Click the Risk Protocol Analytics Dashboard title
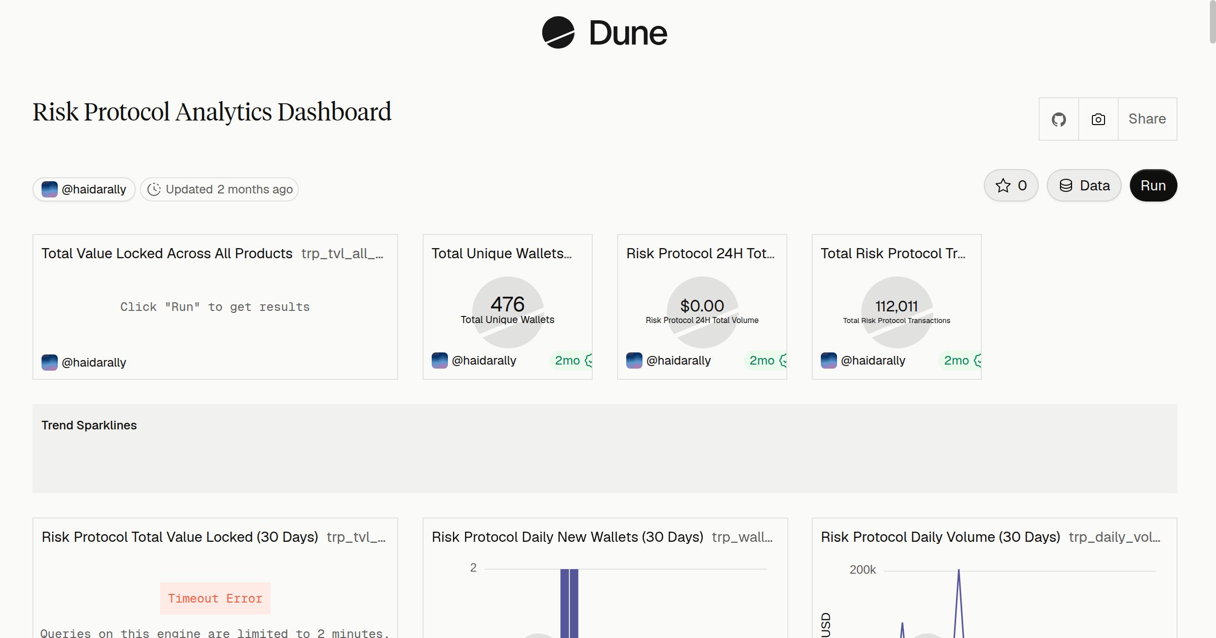This screenshot has width=1216, height=638. 212,112
